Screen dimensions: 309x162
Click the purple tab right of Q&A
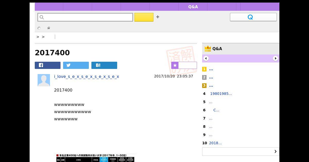pos(222,7)
